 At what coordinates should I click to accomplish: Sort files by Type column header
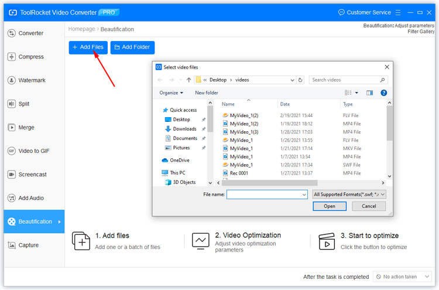coord(348,104)
